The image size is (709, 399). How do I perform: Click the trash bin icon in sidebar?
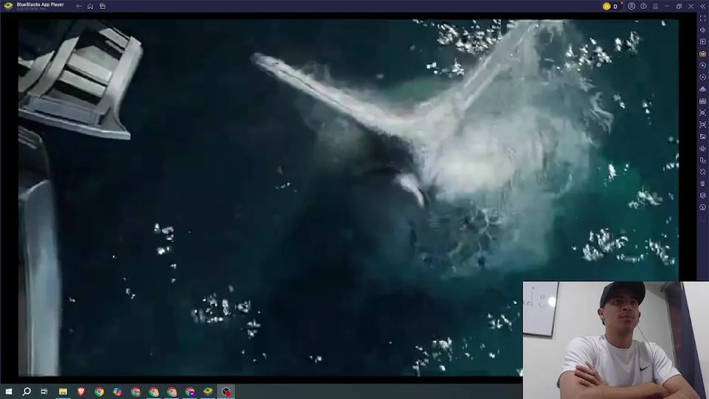click(703, 183)
